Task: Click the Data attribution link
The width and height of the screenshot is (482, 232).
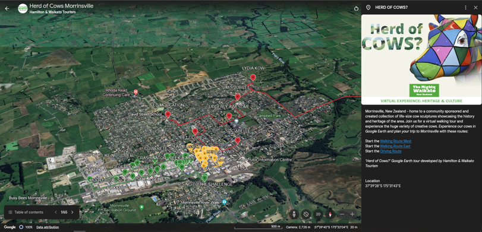Action: (48, 227)
